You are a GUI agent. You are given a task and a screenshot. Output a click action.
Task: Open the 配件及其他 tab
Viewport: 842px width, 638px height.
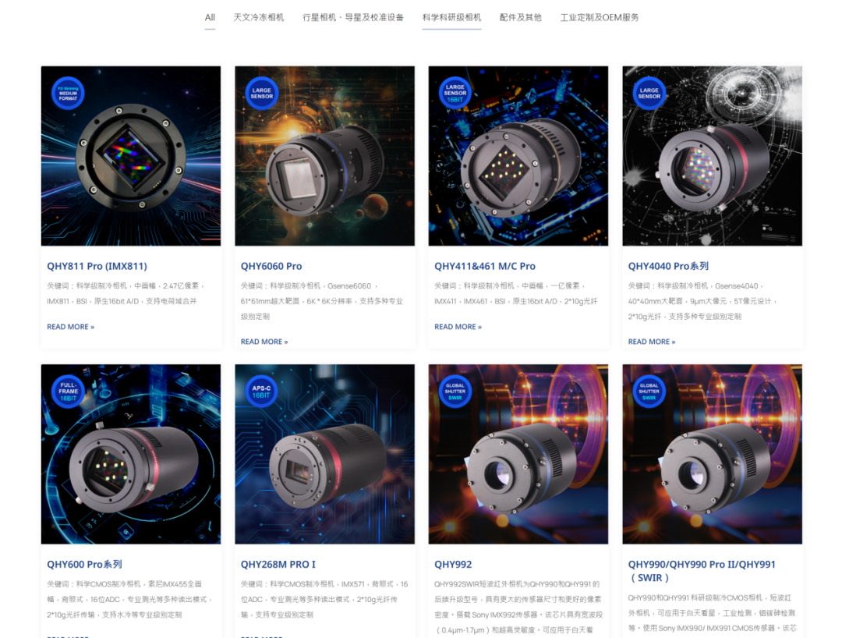tap(520, 18)
